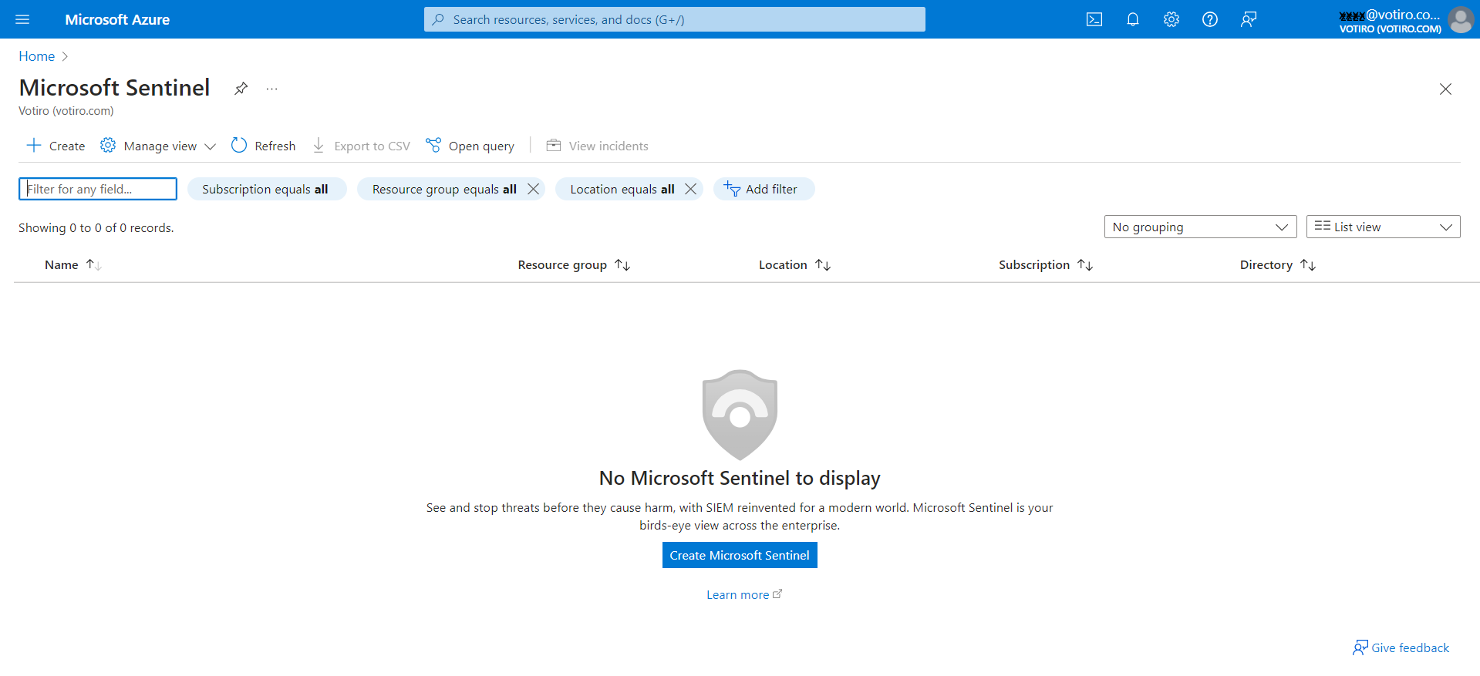
Task: Open the Azure portal hamburger menu
Action: pyautogui.click(x=22, y=19)
